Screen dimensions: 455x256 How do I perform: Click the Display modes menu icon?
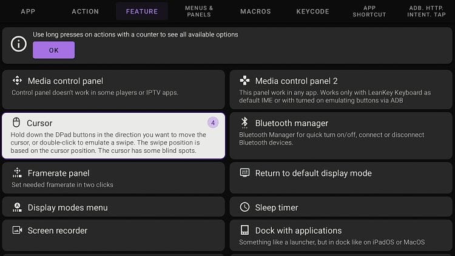click(x=17, y=207)
